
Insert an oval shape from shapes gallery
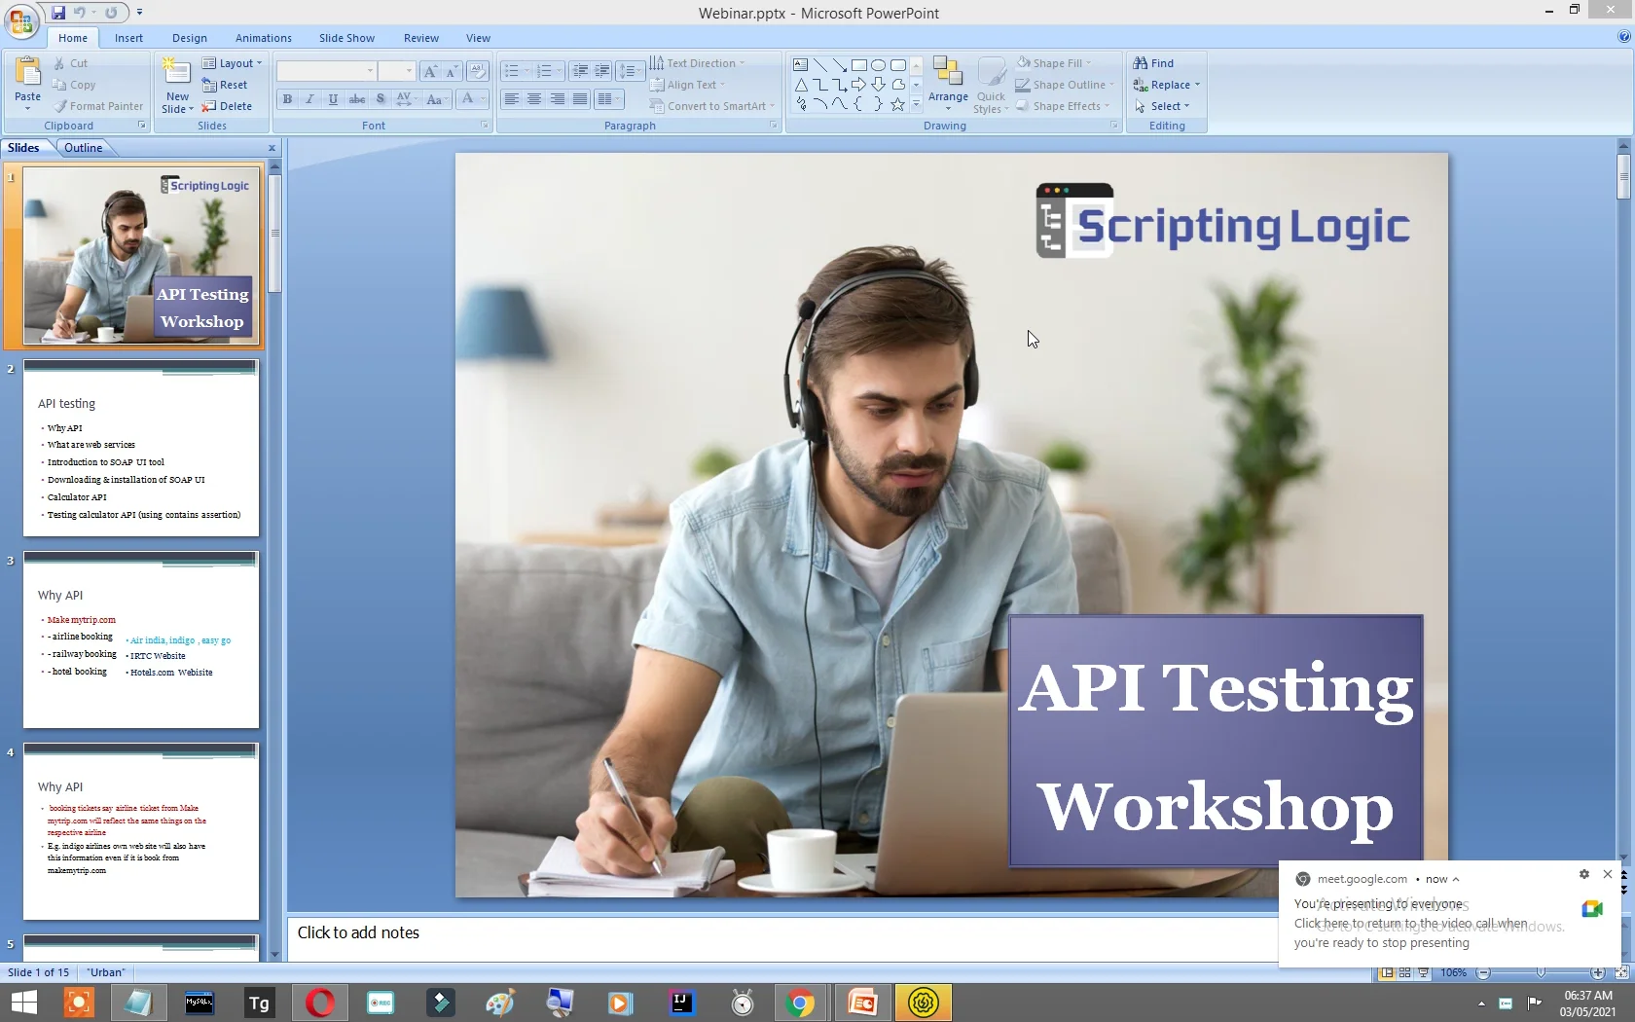pos(878,65)
